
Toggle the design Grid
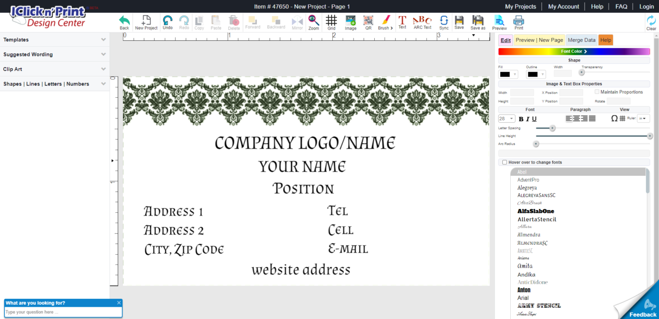click(331, 22)
